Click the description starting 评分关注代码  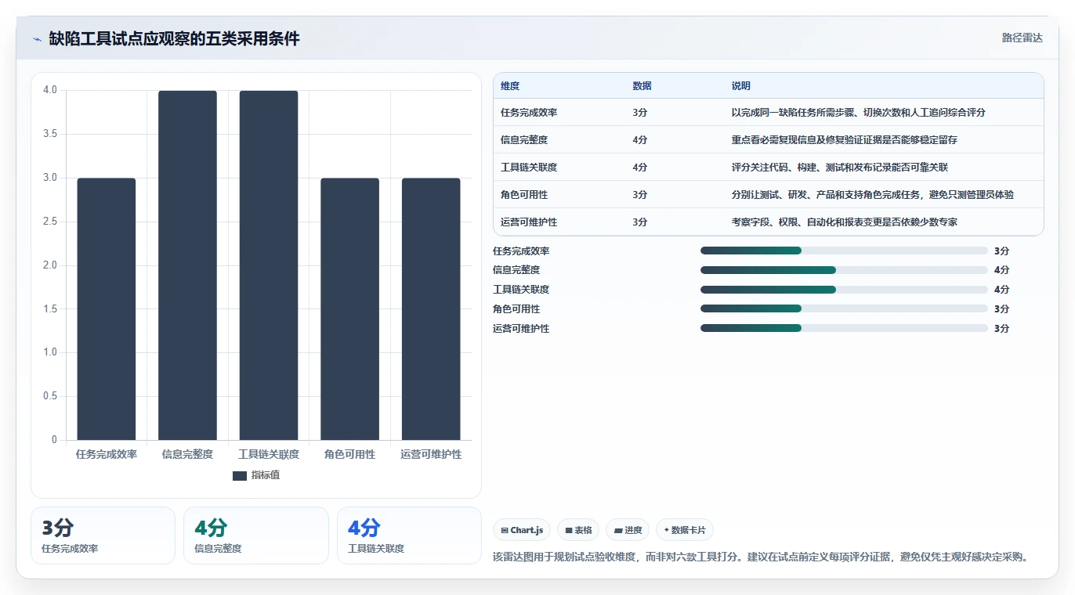coord(840,168)
